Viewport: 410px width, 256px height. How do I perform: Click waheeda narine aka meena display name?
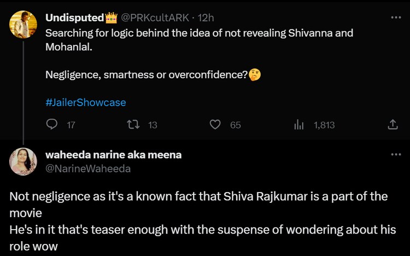click(114, 155)
